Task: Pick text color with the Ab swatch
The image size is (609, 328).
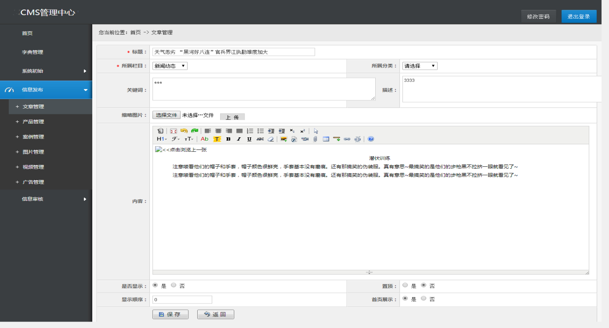Action: [x=205, y=139]
